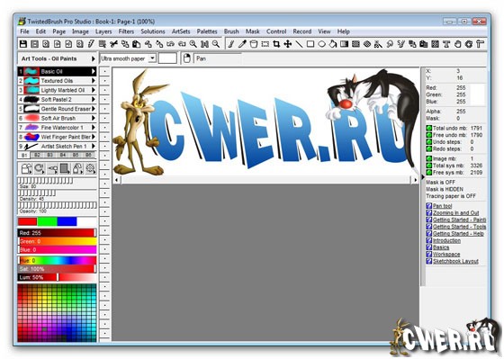Open the ArtSets menu

coord(181,31)
